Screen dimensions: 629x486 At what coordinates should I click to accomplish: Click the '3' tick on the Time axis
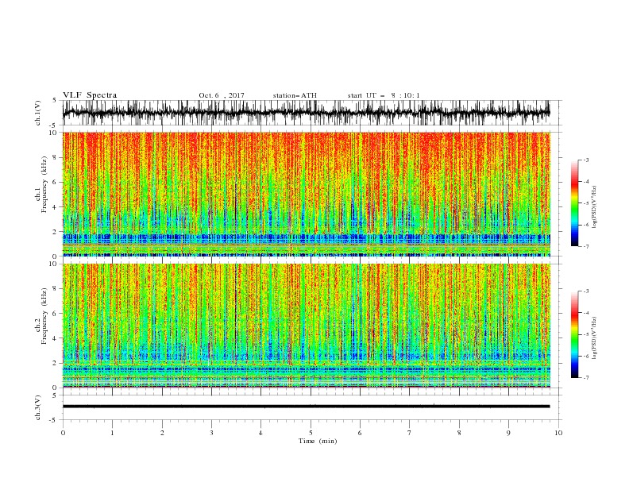211,433
